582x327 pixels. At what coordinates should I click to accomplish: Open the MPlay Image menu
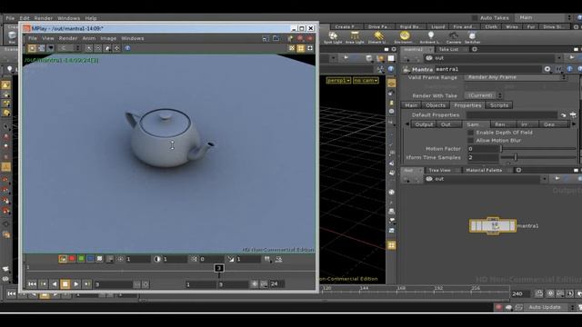tap(108, 38)
